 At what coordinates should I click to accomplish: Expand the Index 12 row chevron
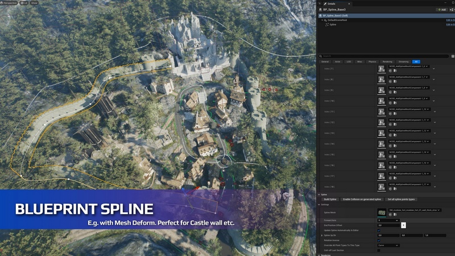pyautogui.click(x=434, y=122)
